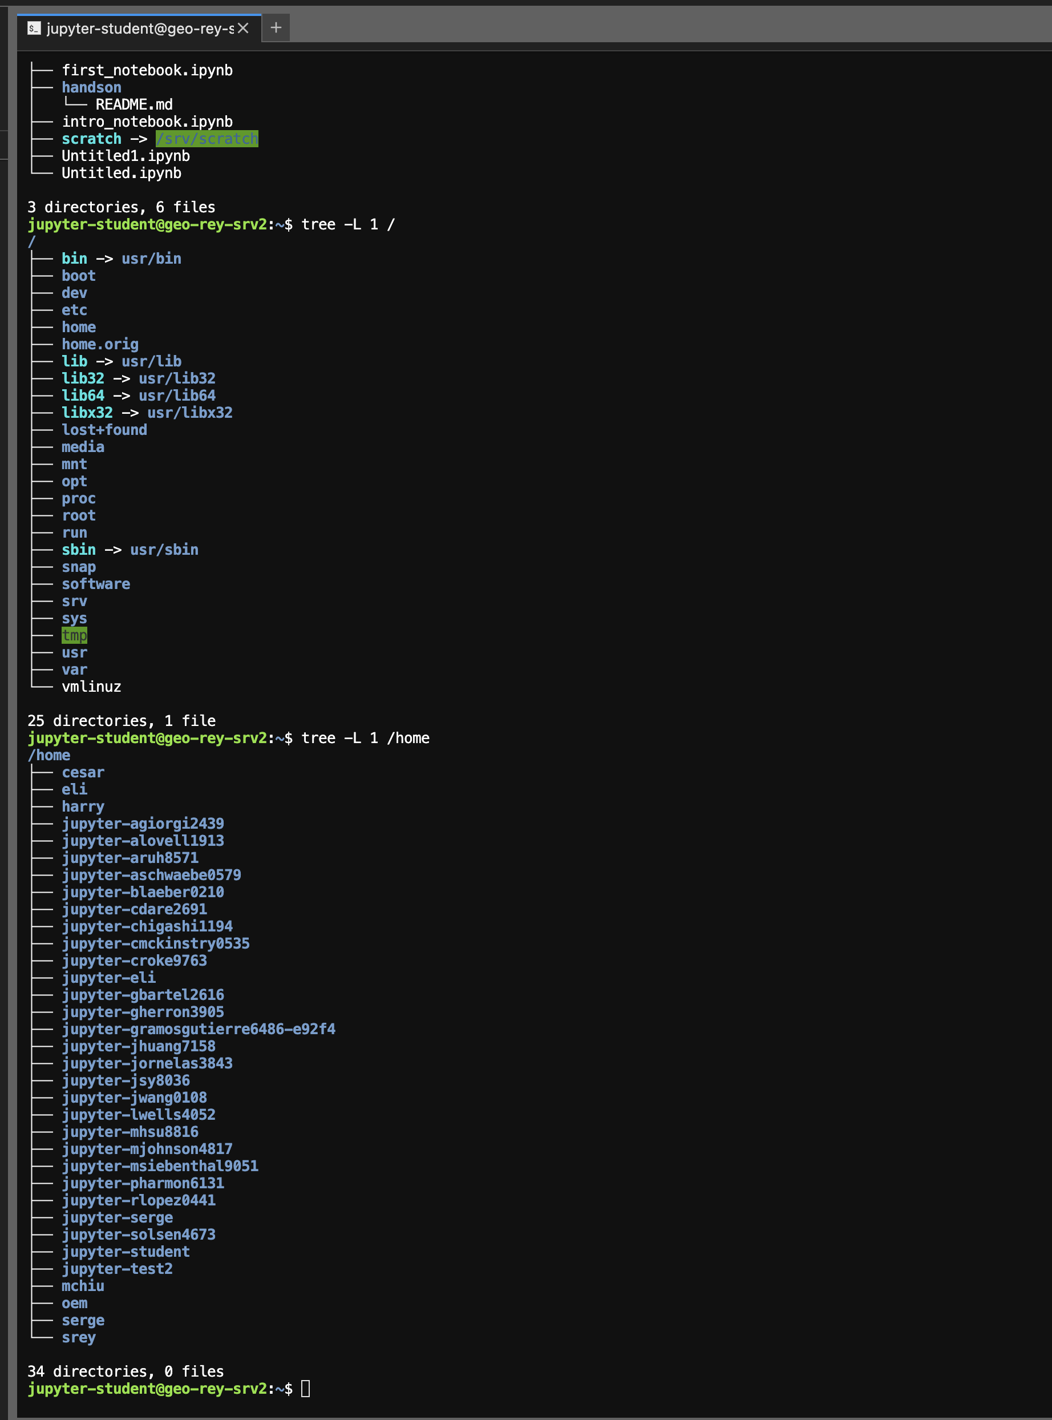The image size is (1052, 1420).
Task: Click the jupyter-msiebenthal9051 directory entry
Action: pyautogui.click(x=160, y=1166)
